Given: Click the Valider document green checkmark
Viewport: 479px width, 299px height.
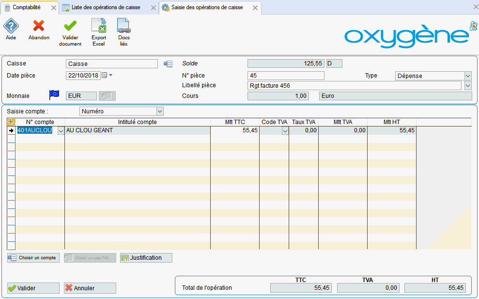Looking at the screenshot, I should pos(70,26).
